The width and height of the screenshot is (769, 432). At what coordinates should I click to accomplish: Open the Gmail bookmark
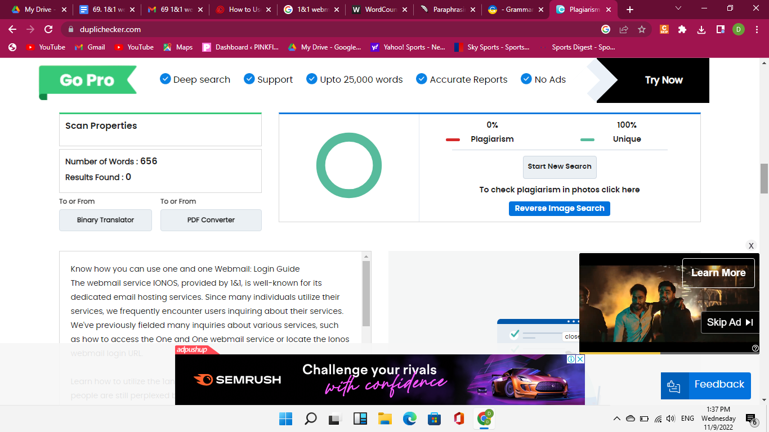coord(90,47)
